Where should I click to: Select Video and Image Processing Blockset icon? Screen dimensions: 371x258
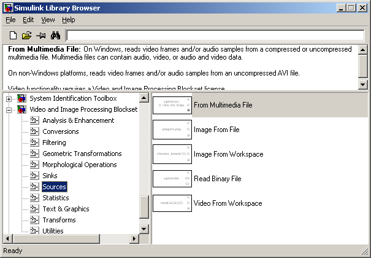click(21, 109)
